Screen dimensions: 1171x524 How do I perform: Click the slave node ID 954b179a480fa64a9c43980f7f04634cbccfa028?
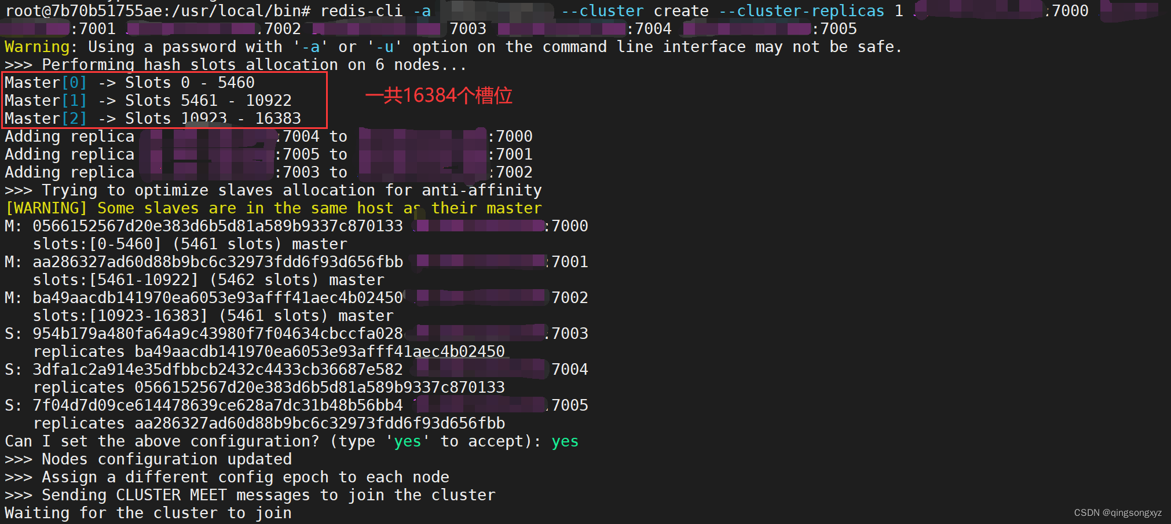[x=218, y=334]
